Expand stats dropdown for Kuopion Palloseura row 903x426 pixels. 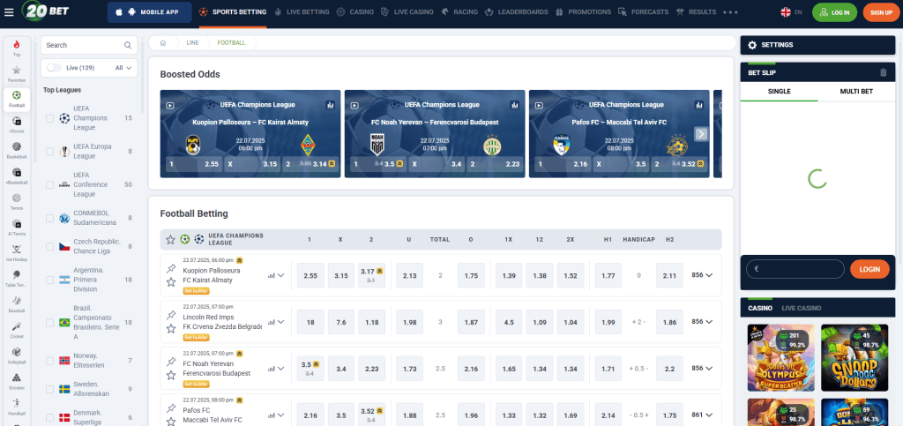[x=276, y=275]
